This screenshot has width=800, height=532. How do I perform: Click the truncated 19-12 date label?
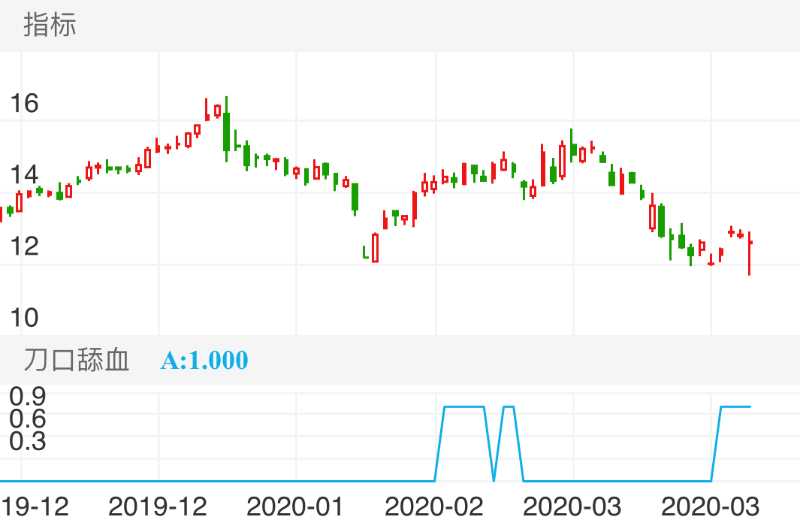(x=35, y=506)
